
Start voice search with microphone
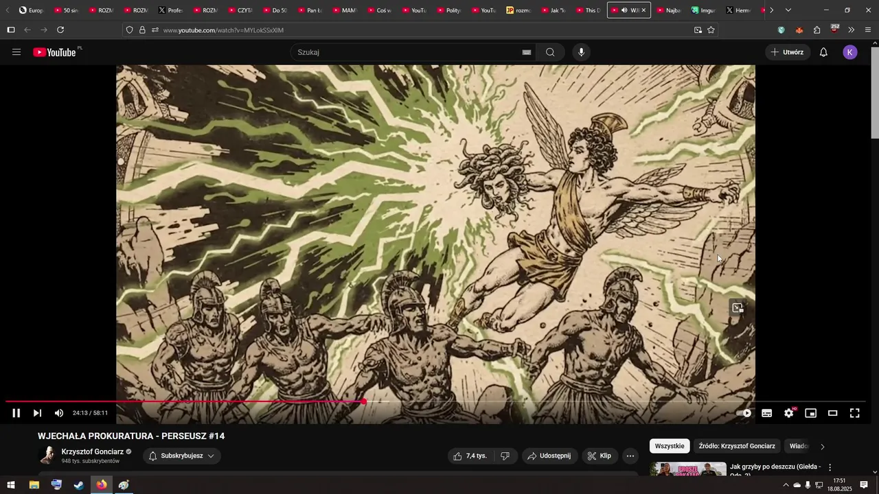581,52
